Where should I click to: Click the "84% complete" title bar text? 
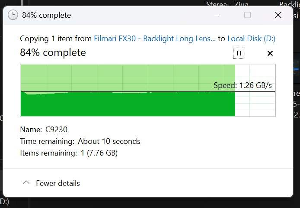pyautogui.click(x=46, y=15)
